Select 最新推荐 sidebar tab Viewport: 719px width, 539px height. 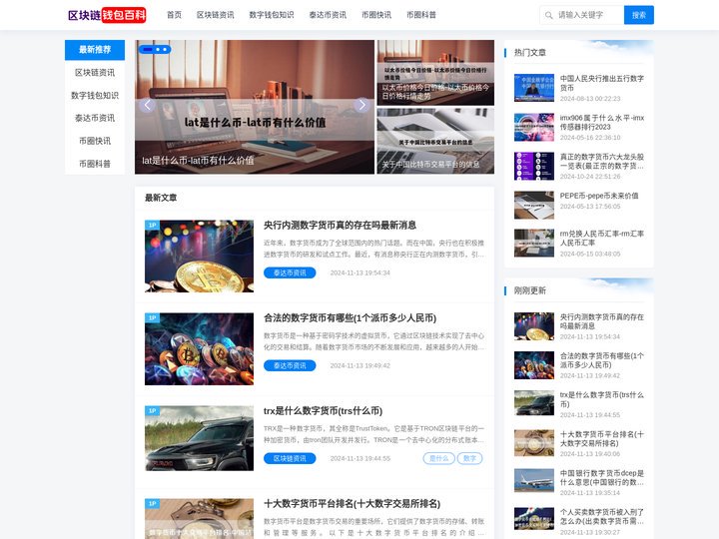point(95,50)
